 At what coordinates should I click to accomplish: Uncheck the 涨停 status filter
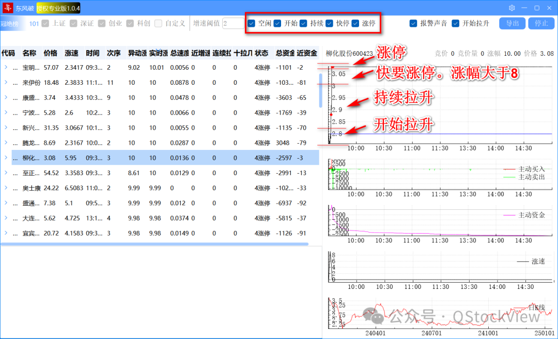click(x=355, y=23)
